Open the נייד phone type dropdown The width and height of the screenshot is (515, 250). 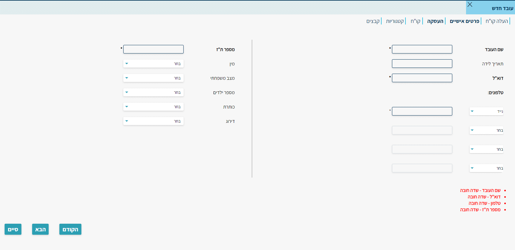tap(487, 111)
